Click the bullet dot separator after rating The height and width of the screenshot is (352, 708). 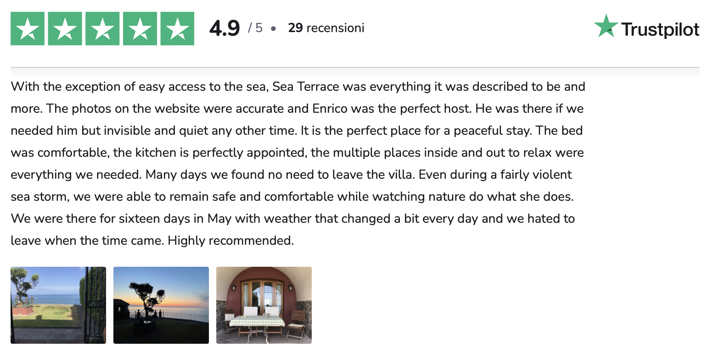coord(273,28)
